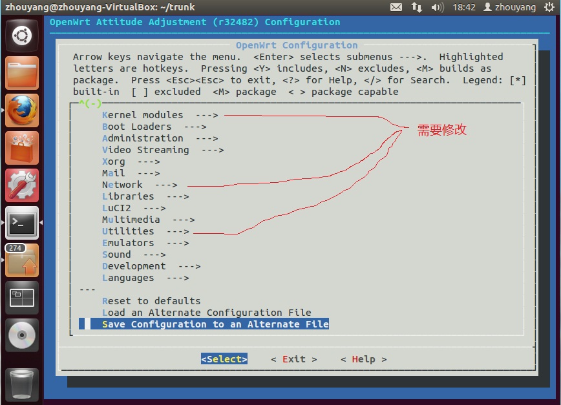The image size is (561, 405).
Task: Click the < Help > button
Action: [x=363, y=359]
